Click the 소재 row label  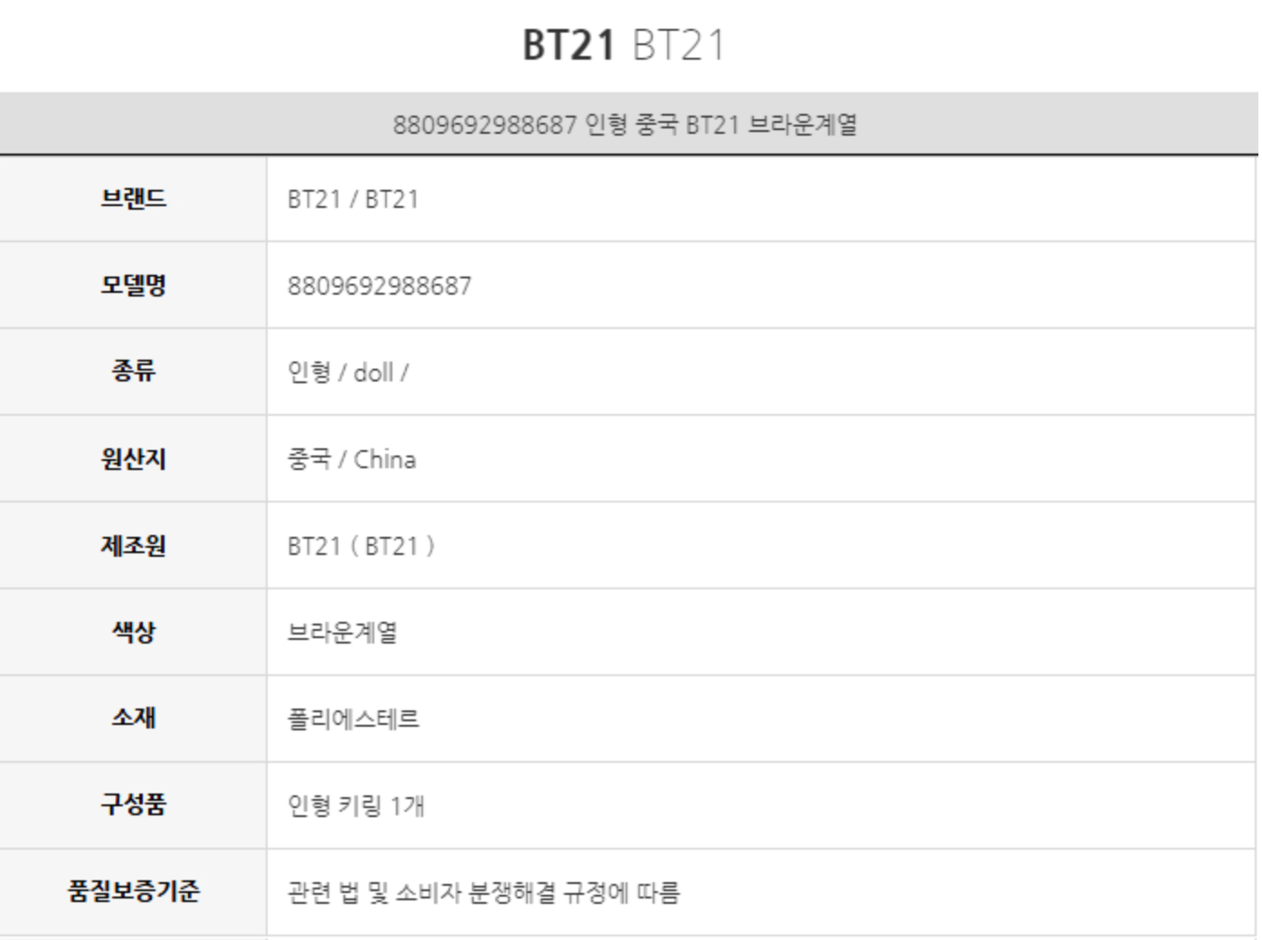click(134, 719)
